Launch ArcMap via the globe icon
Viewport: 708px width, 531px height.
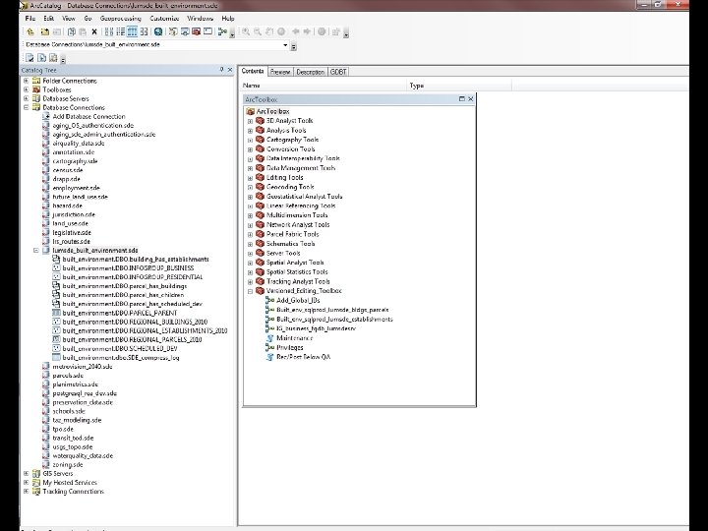pos(158,31)
